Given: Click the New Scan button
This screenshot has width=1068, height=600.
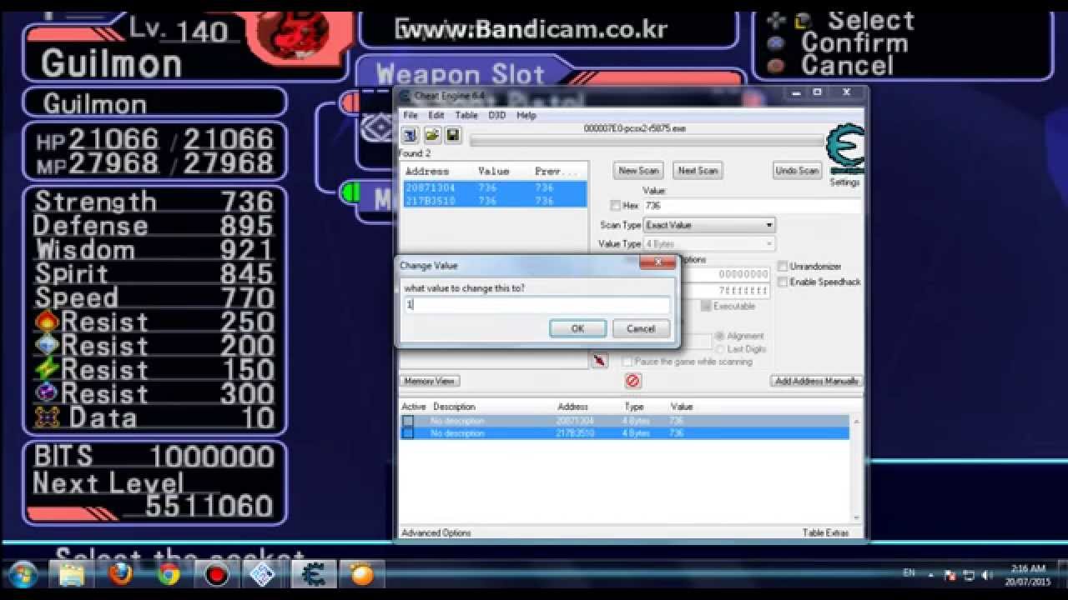Looking at the screenshot, I should pyautogui.click(x=638, y=170).
